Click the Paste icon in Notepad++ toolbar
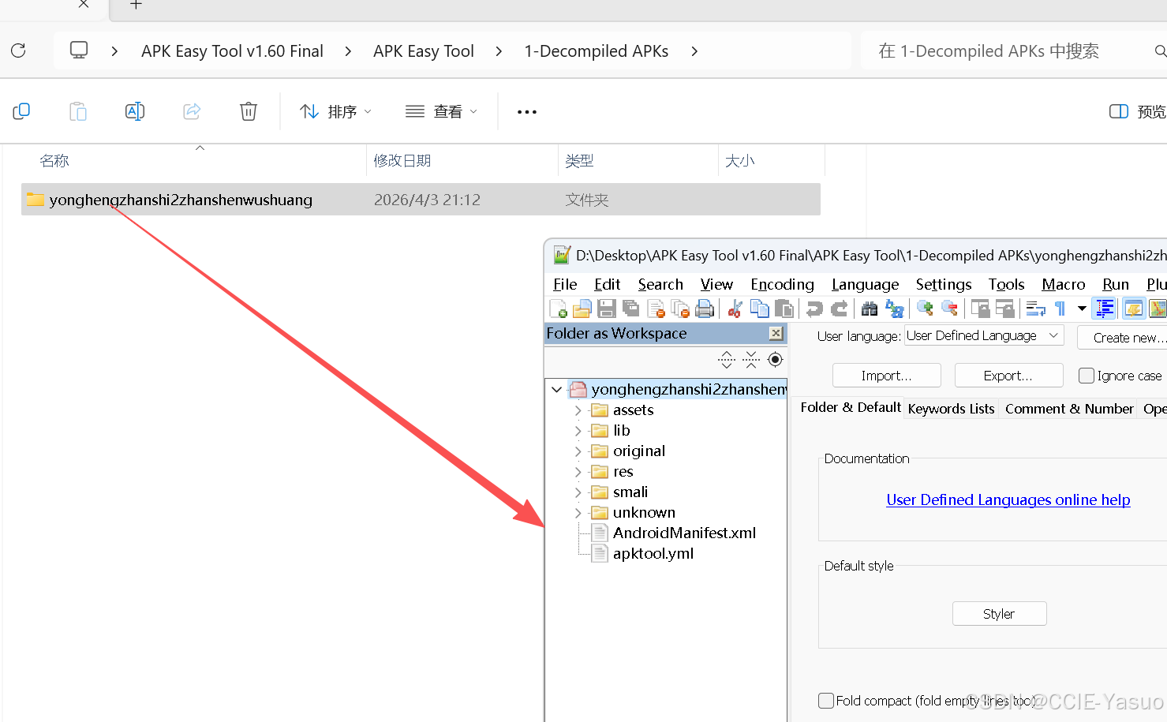1167x722 pixels. (784, 309)
